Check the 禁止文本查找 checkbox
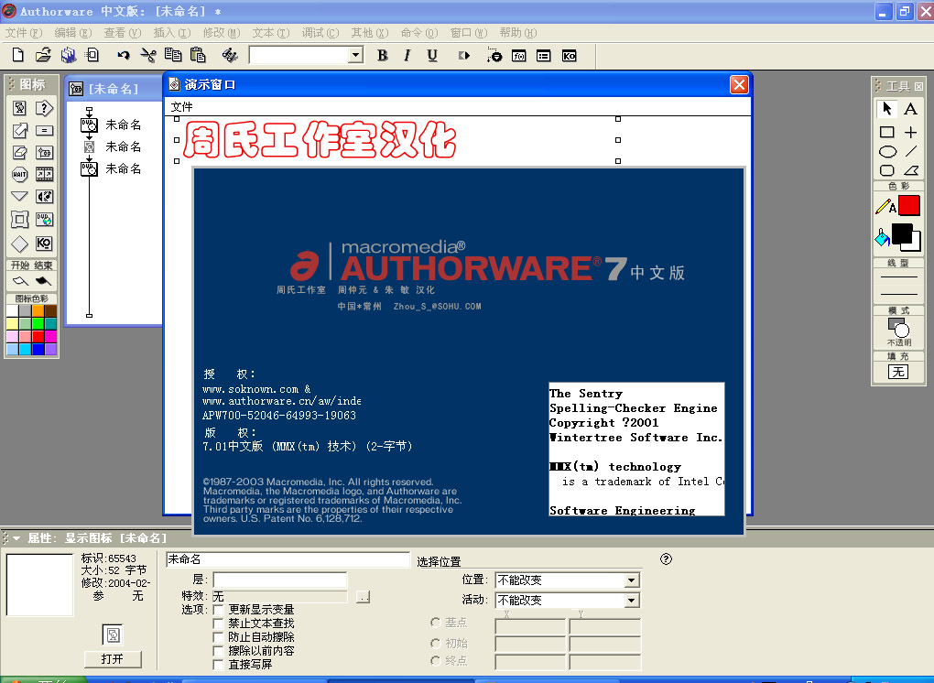The width and height of the screenshot is (934, 683). pos(219,623)
